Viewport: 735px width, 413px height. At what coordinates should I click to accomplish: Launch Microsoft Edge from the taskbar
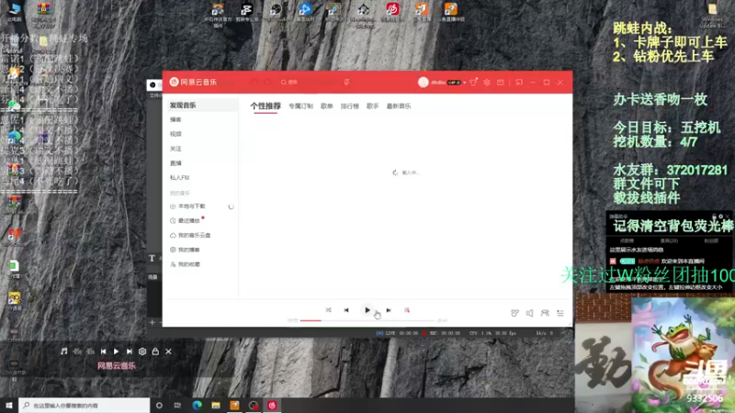(197, 405)
